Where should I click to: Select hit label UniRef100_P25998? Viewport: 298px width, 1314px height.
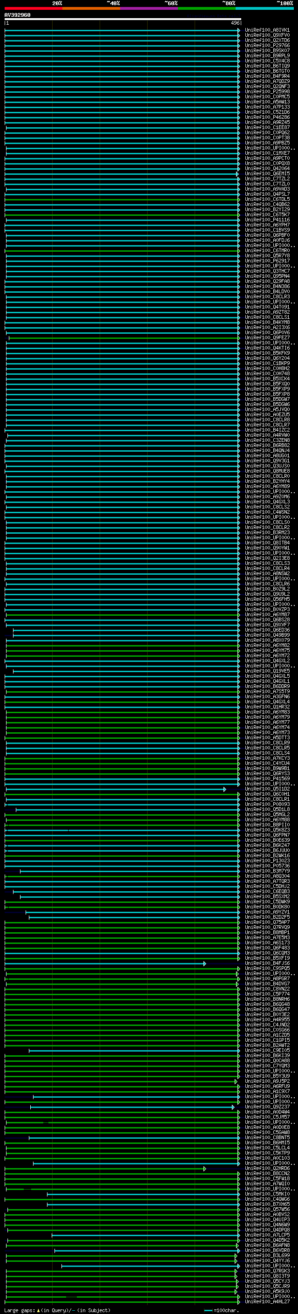click(x=267, y=92)
